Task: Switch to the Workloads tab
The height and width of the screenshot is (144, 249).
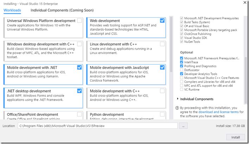Action: pyautogui.click(x=12, y=10)
